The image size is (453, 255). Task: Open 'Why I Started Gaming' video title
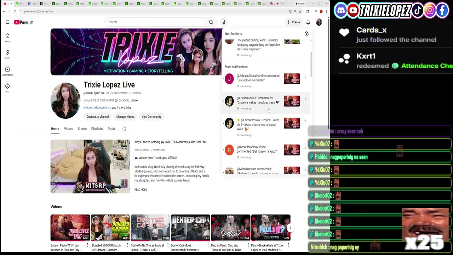[171, 142]
